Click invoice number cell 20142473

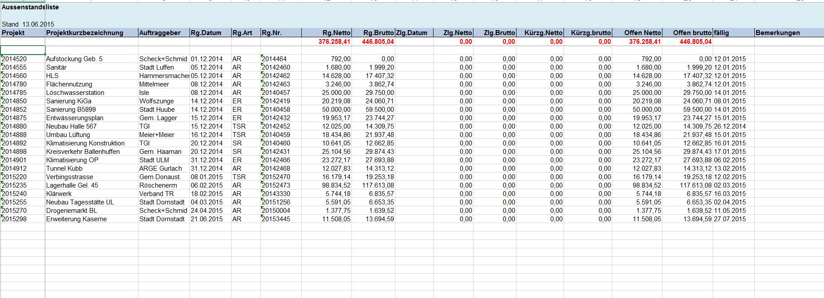(x=276, y=185)
